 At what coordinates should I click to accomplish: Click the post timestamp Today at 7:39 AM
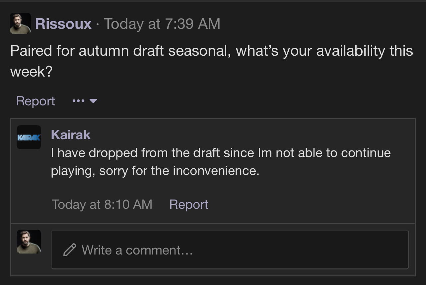(x=162, y=24)
